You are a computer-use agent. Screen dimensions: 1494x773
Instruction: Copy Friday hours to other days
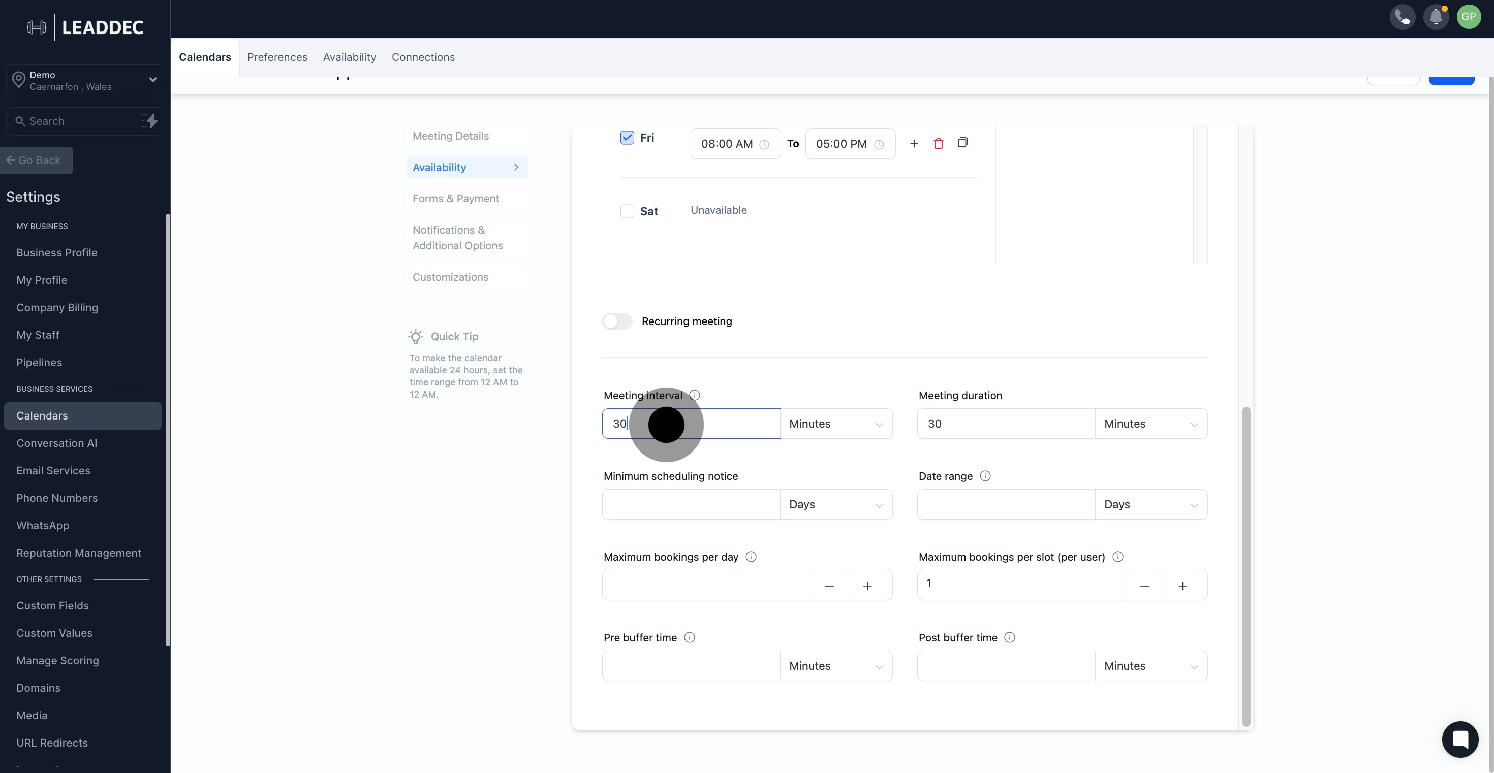pyautogui.click(x=963, y=143)
